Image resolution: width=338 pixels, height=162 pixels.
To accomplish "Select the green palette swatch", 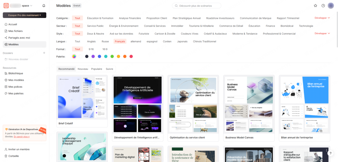I will click(112, 56).
